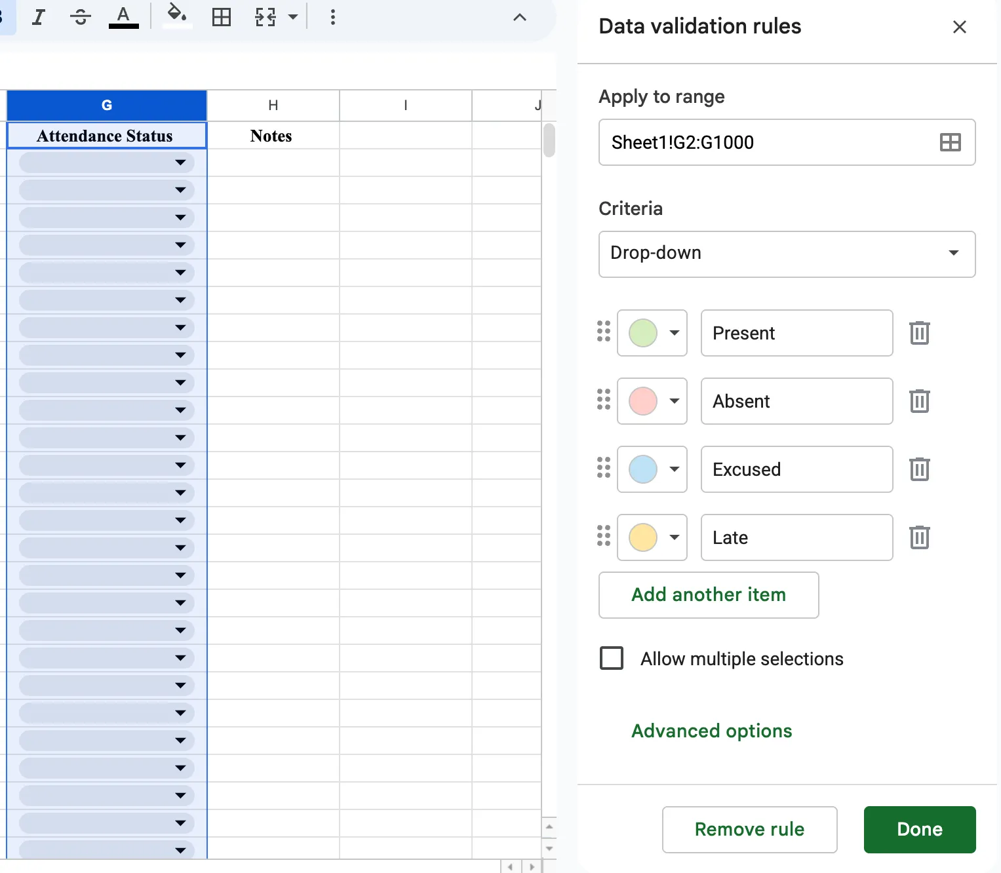Click the drag handle for the Absent item
Screen dimensions: 1001x873
604,400
